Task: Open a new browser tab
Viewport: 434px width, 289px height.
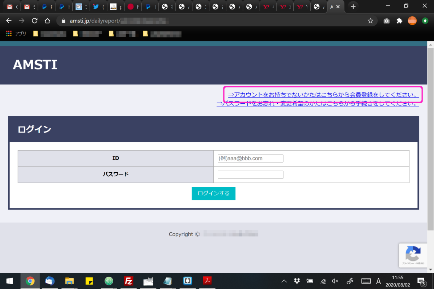Action: (353, 7)
